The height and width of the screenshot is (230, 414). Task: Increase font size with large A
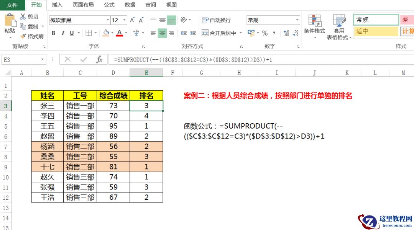pos(132,20)
